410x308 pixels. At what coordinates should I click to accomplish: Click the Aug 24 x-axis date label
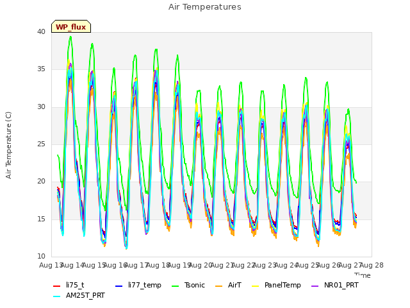pyautogui.click(x=286, y=265)
